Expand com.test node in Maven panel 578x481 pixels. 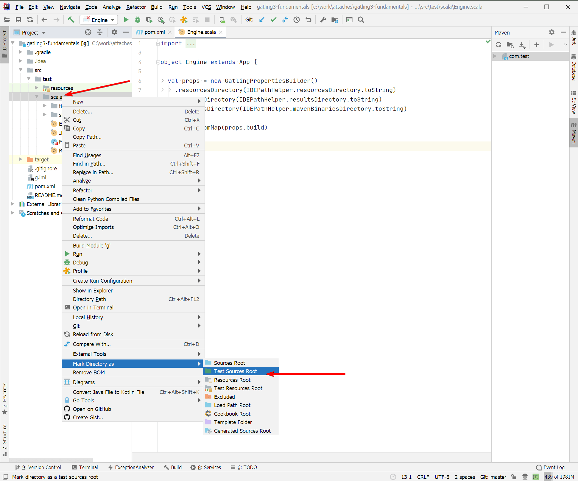495,56
